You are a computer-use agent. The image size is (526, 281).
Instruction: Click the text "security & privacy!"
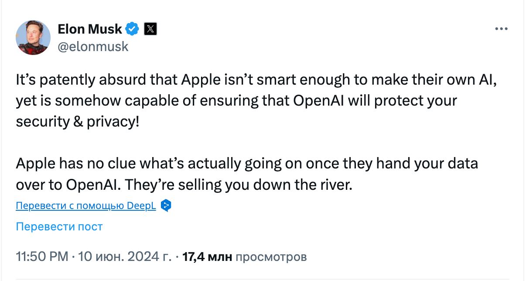[78, 121]
